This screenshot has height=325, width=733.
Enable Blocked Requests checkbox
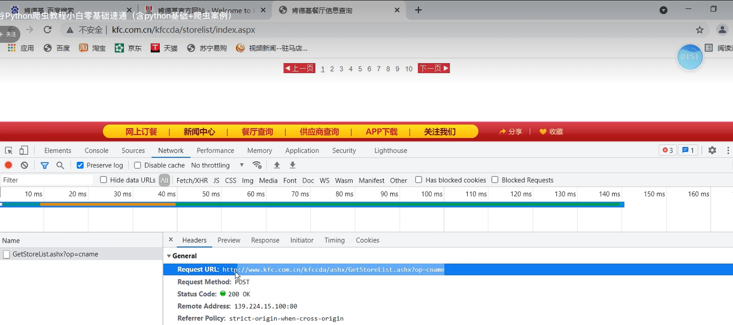[495, 180]
